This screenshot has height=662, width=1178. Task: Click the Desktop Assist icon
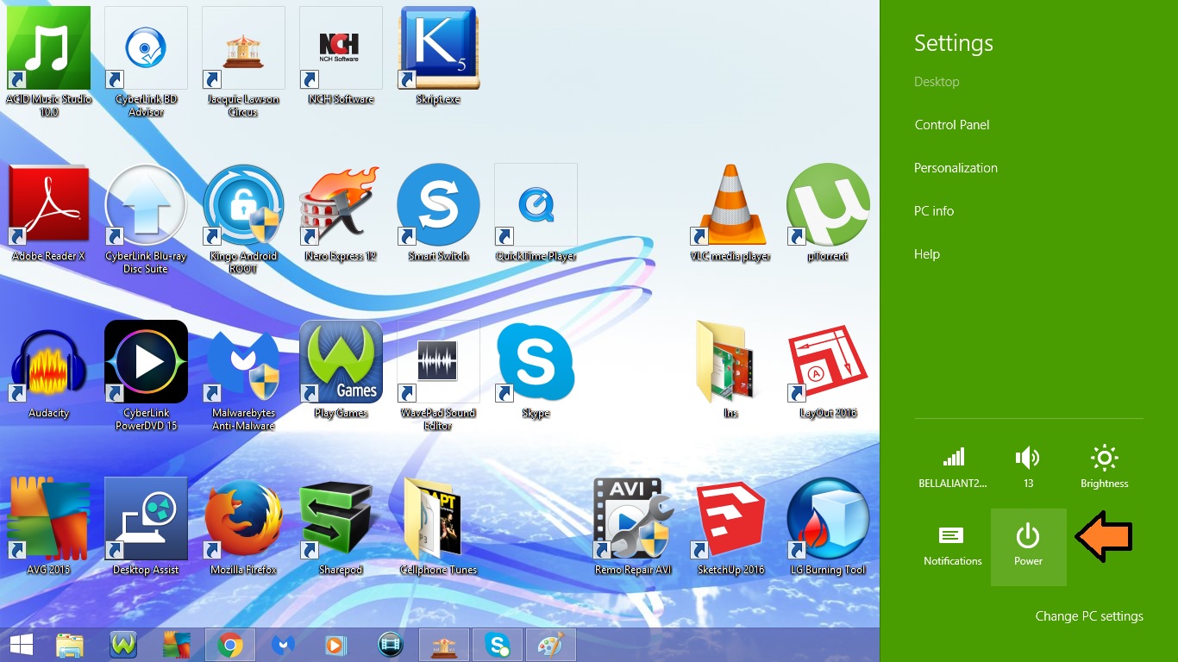click(146, 526)
